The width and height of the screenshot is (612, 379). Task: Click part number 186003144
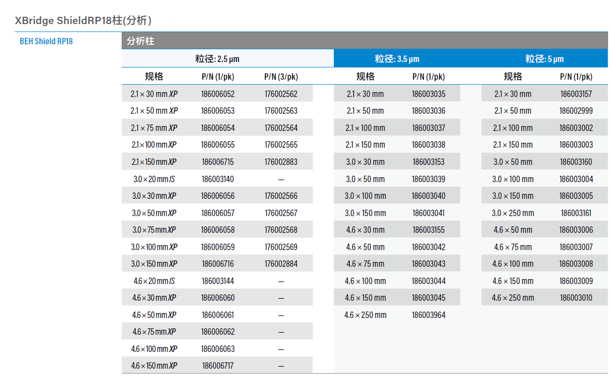pos(218,281)
